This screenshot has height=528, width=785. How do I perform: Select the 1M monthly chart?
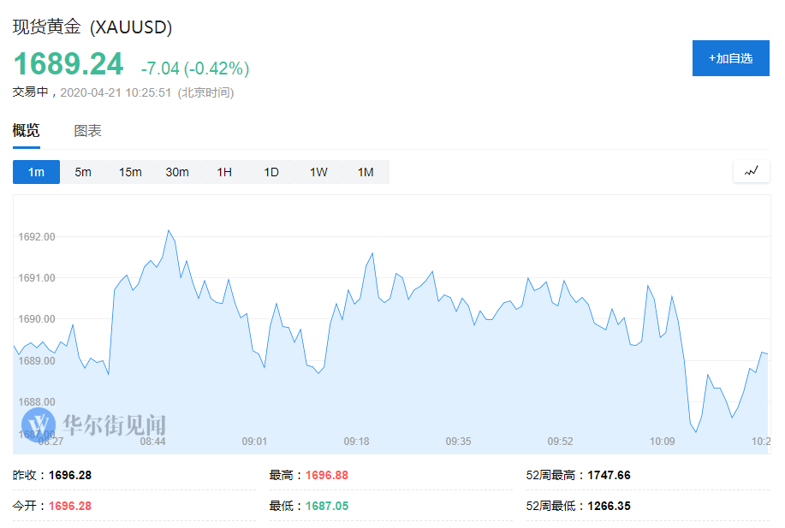tap(366, 172)
